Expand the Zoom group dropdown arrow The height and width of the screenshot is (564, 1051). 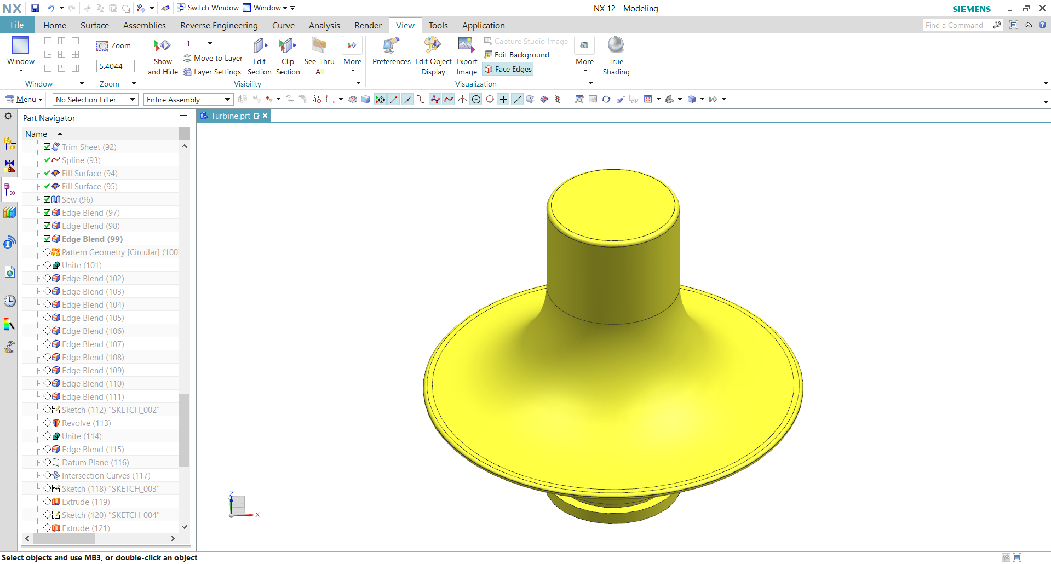(134, 84)
